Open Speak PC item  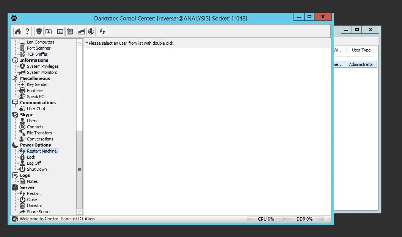click(36, 97)
